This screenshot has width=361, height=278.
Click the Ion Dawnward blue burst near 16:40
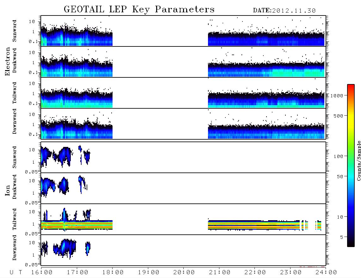[64, 248]
